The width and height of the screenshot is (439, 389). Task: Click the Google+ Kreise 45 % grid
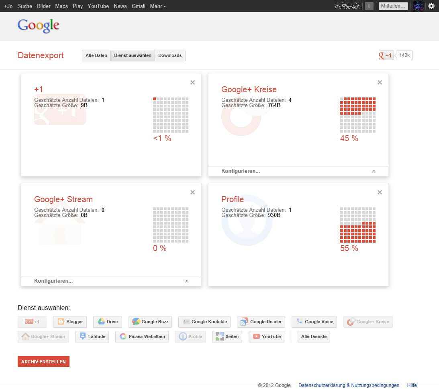pyautogui.click(x=358, y=115)
